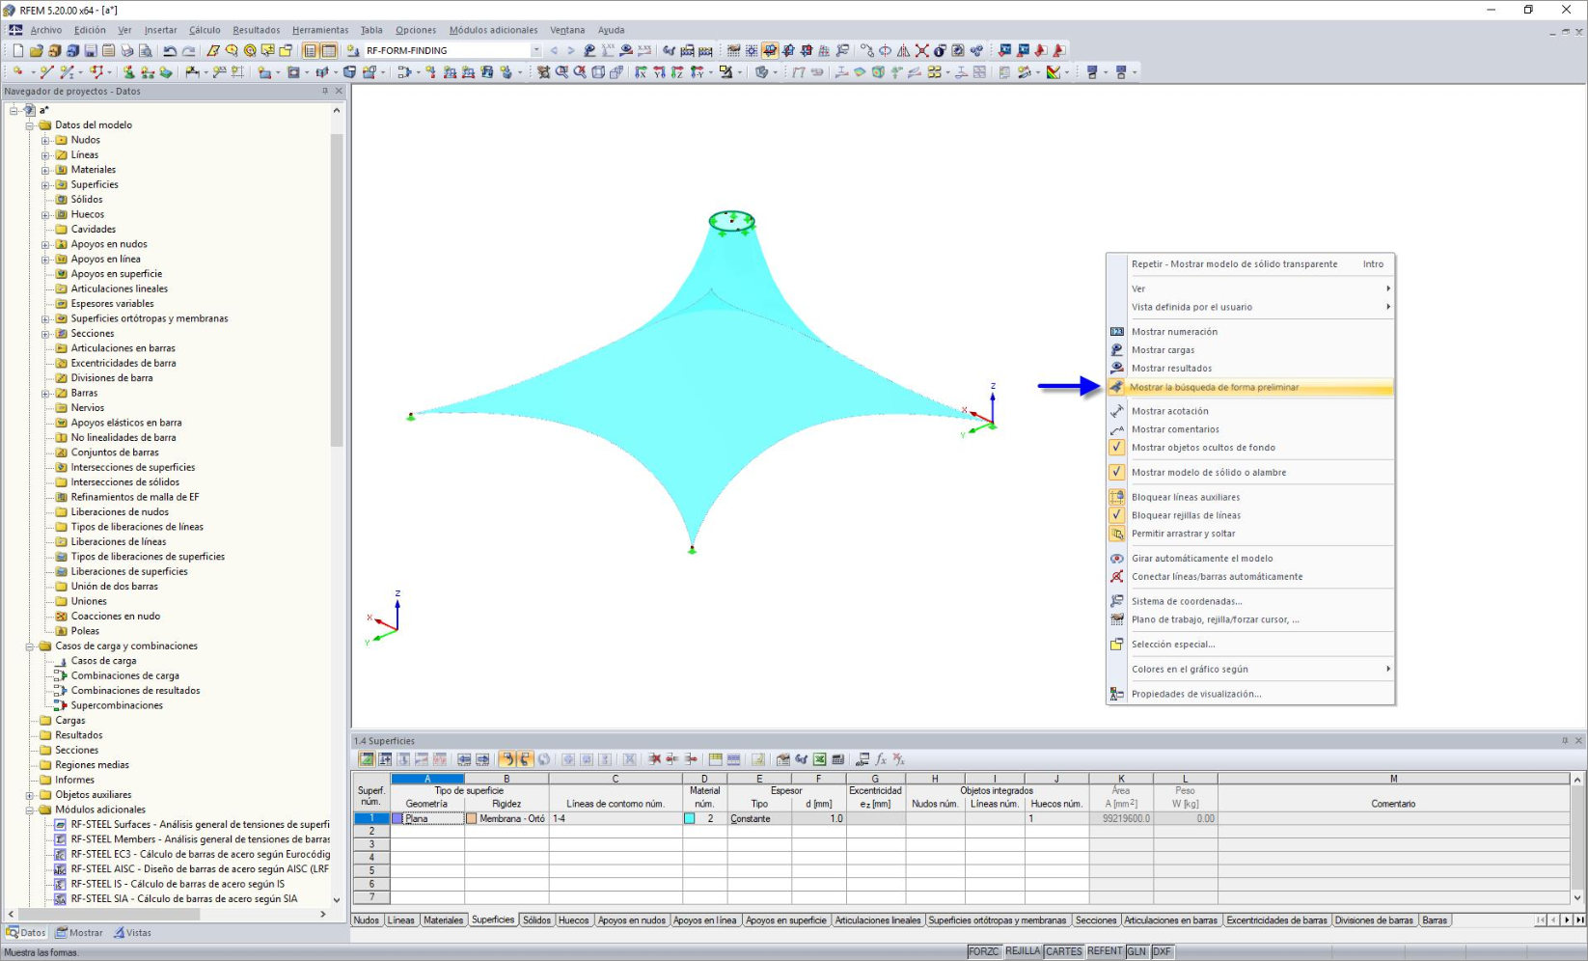
Task: Click the Líneas de contorno cell 1-4
Action: 616,818
